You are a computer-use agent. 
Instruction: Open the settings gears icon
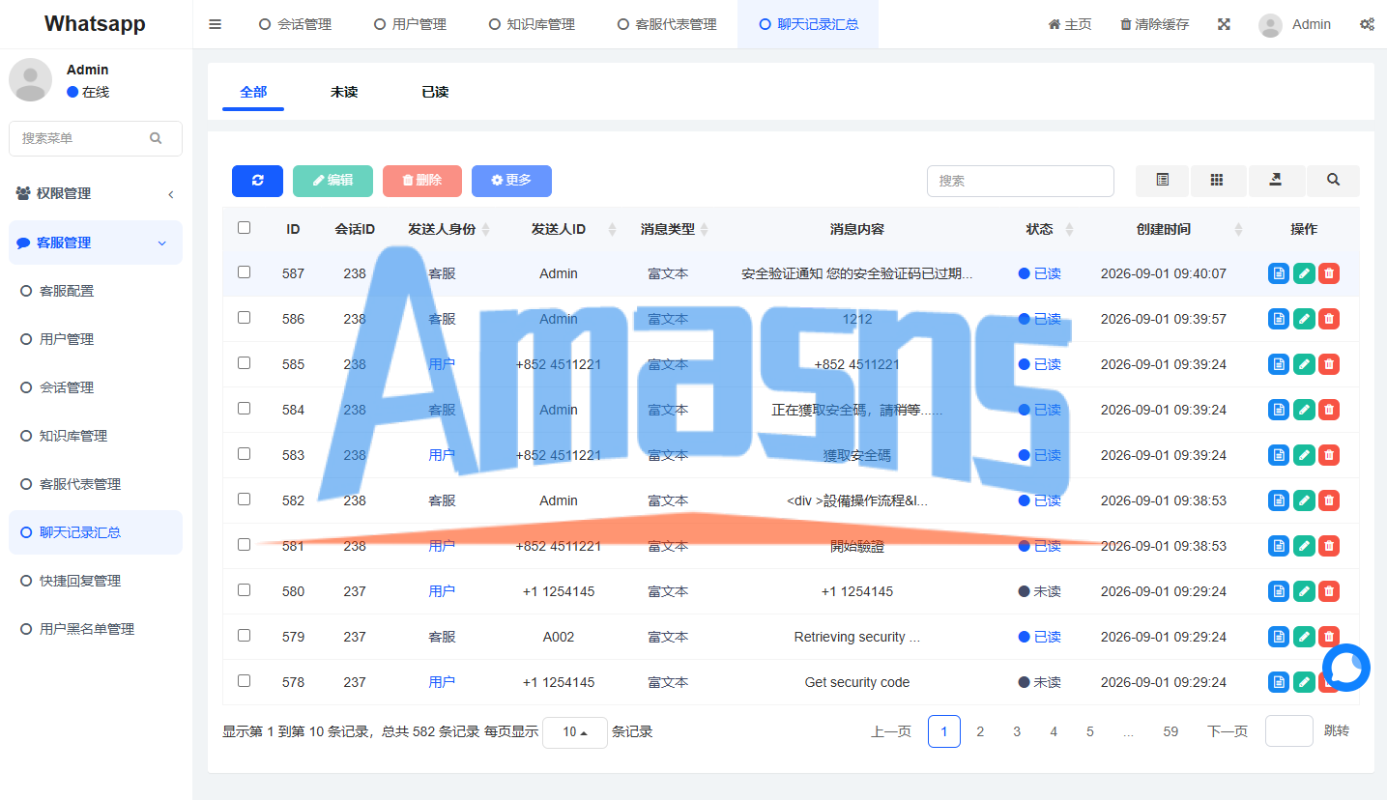[x=1367, y=24]
